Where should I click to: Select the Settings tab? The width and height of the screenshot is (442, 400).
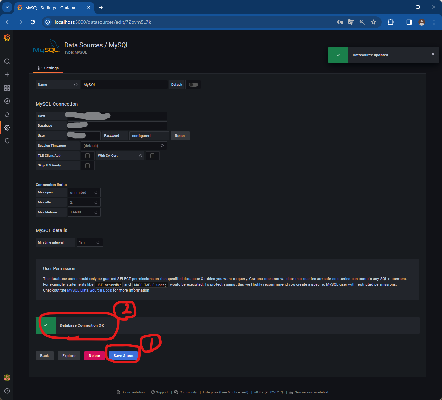48,68
